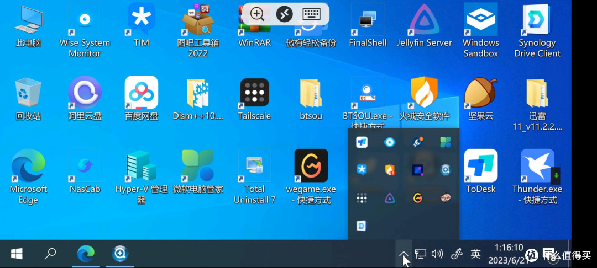Open Hyper-V 管理器 desktop shortcut

coord(142,176)
